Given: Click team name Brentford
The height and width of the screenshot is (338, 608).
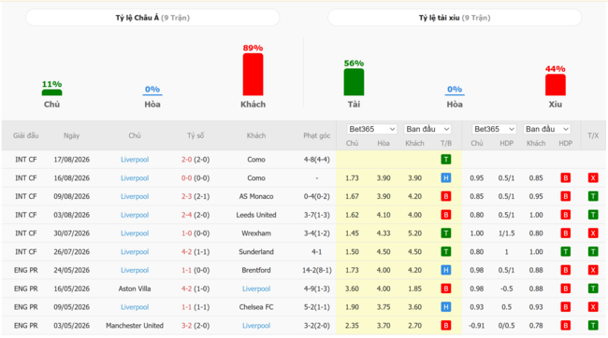Looking at the screenshot, I should coord(256,270).
